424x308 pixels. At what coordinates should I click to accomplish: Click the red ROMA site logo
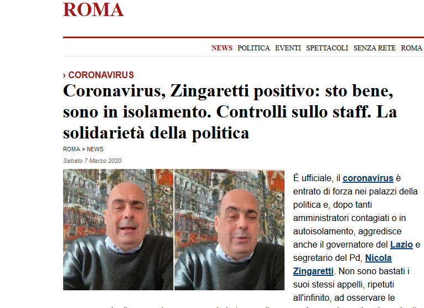94,10
